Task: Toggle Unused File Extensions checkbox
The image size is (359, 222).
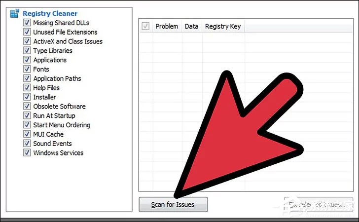Action: tap(27, 32)
